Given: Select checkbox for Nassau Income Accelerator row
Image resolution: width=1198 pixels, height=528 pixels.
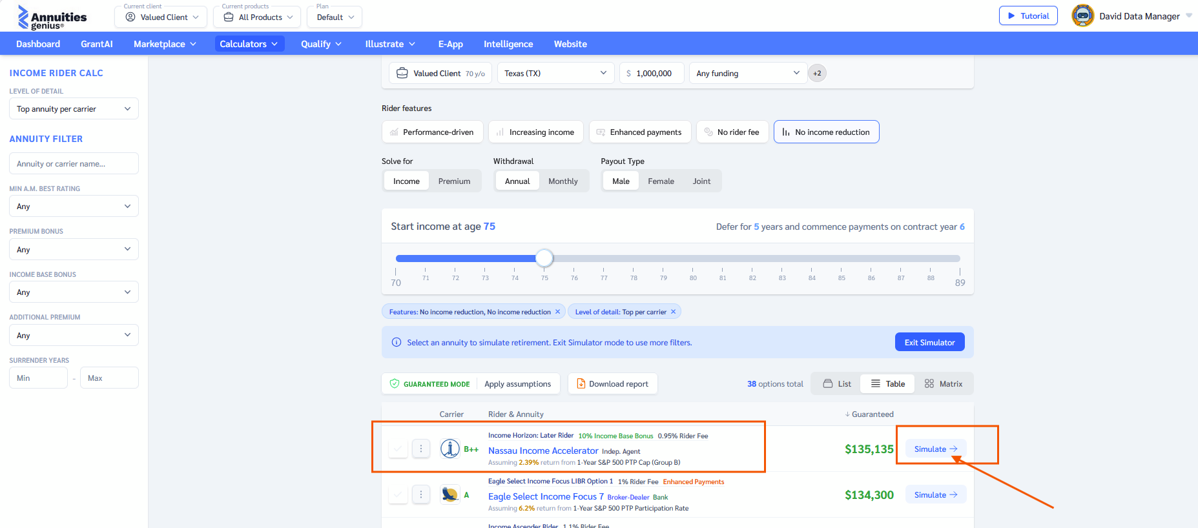Looking at the screenshot, I should 398,449.
